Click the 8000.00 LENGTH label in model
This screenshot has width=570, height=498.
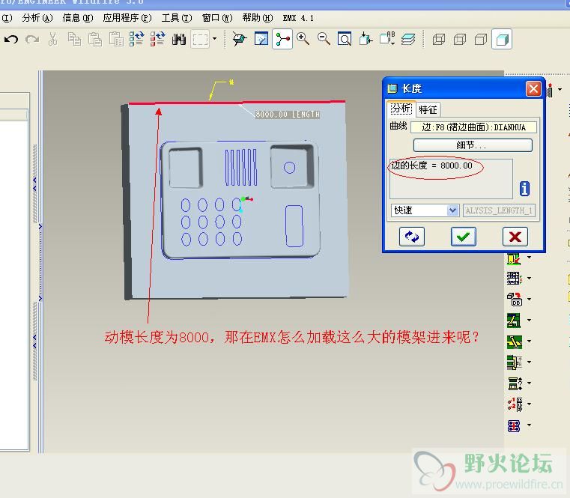click(x=287, y=115)
